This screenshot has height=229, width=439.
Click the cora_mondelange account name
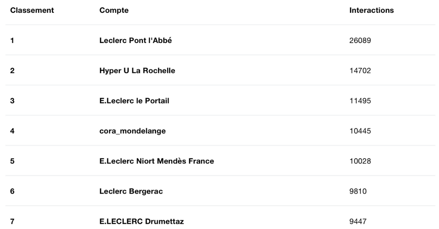132,131
